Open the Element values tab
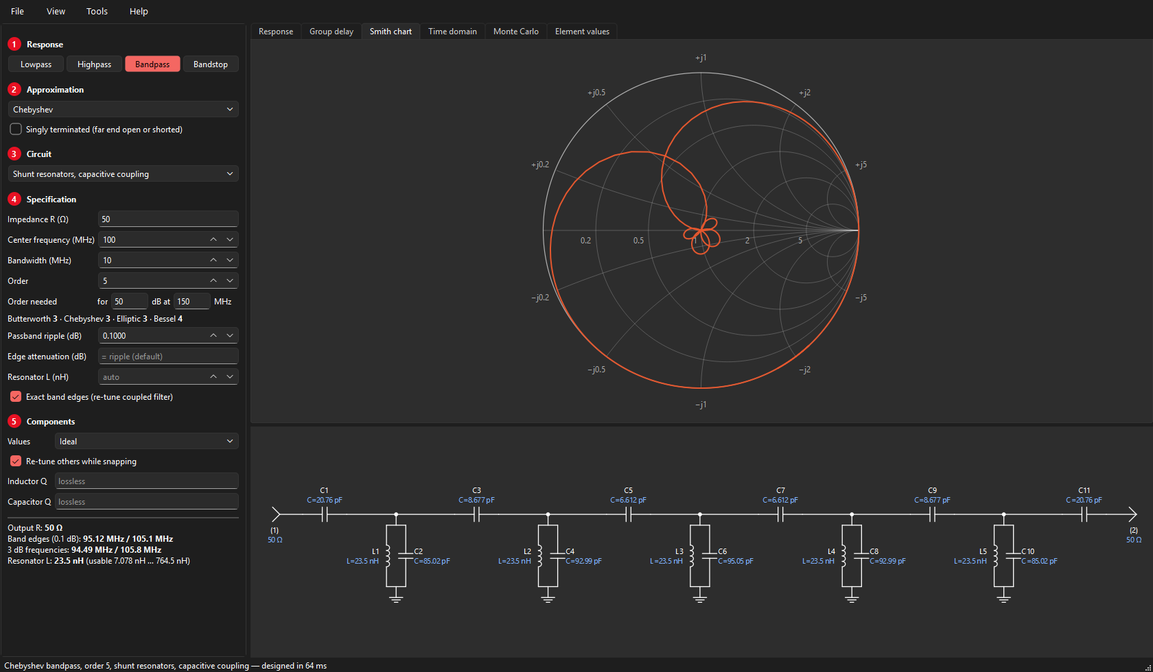Viewport: 1153px width, 672px height. 582,31
